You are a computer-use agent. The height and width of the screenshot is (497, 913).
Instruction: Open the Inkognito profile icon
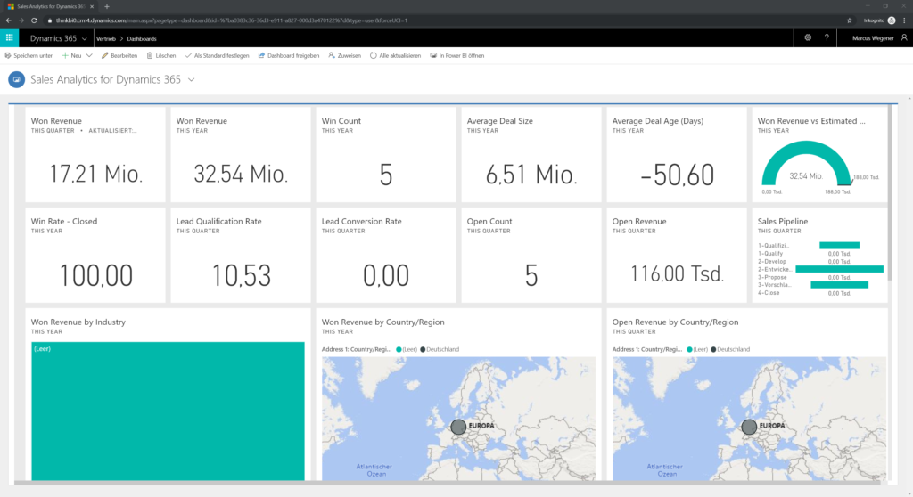(x=892, y=20)
